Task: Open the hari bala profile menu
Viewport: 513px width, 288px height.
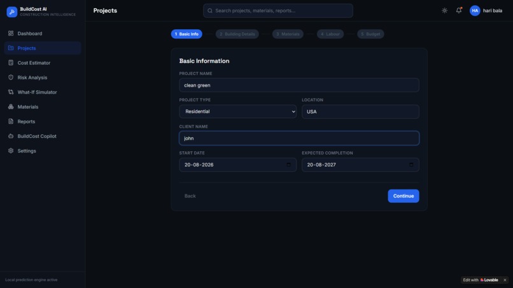Action: coord(486,10)
